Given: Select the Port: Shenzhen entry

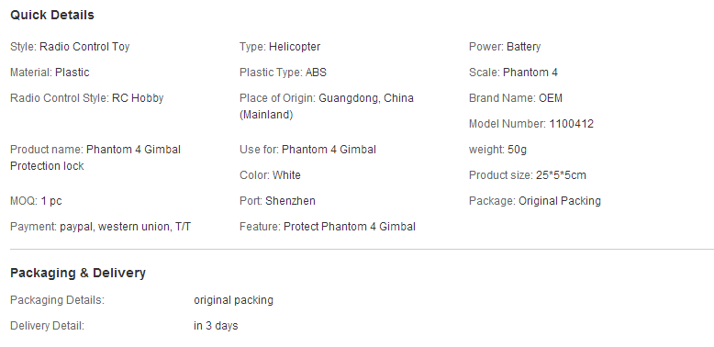Looking at the screenshot, I should [x=277, y=201].
